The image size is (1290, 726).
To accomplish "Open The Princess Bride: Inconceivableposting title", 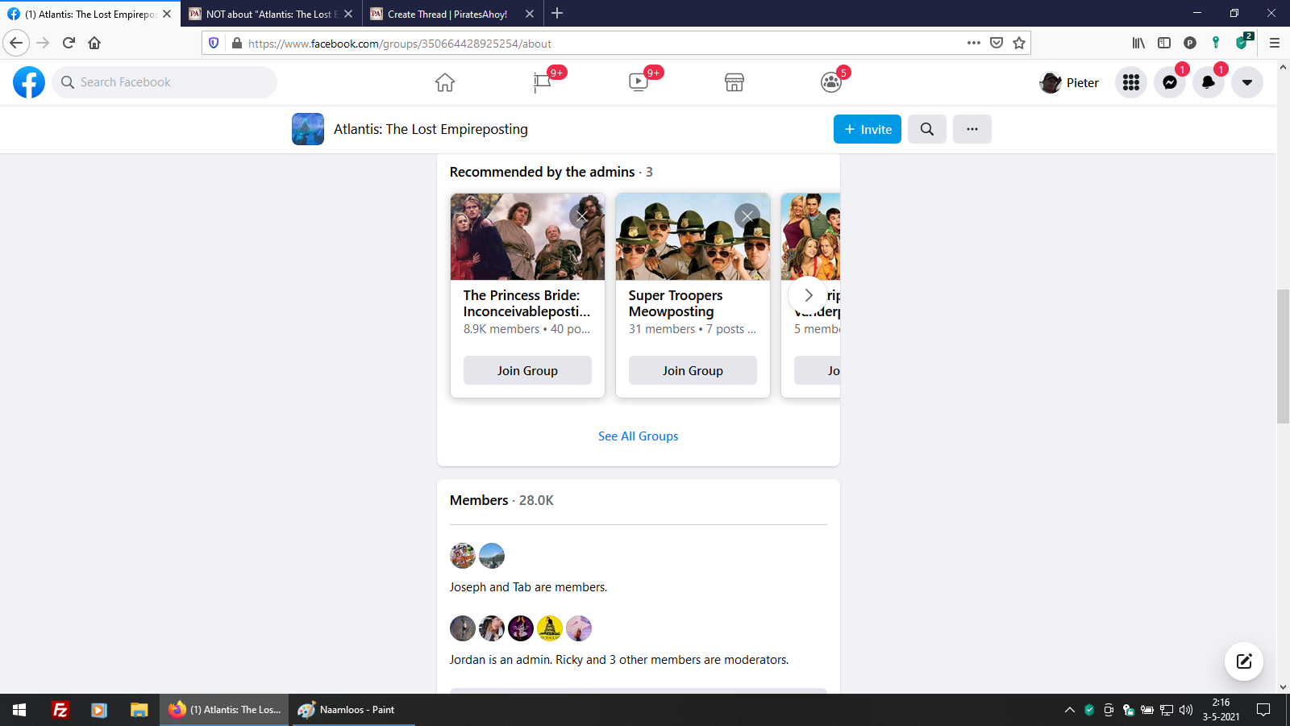I will [527, 303].
